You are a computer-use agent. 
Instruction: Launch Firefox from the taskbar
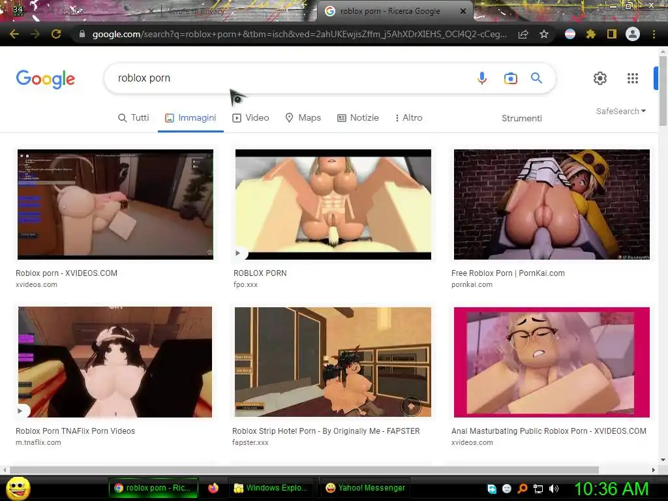(213, 488)
